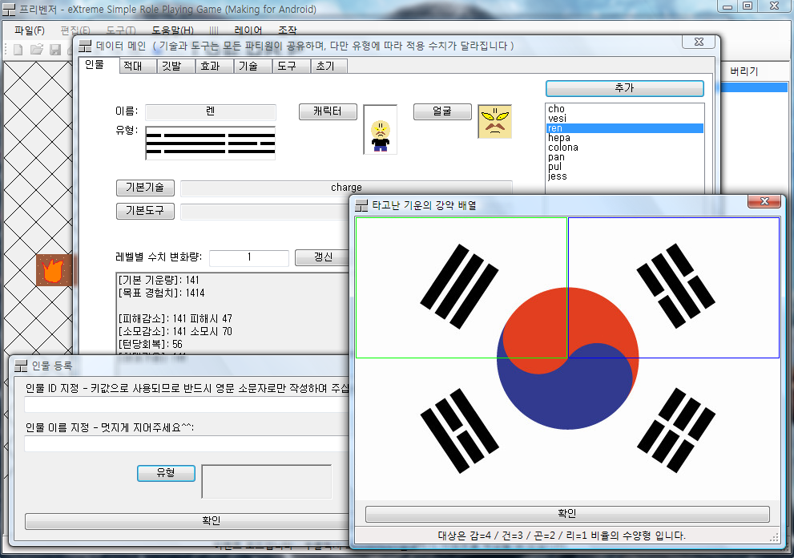Click the 얼굴 button
Screen dimensions: 794x558
pyautogui.click(x=442, y=111)
